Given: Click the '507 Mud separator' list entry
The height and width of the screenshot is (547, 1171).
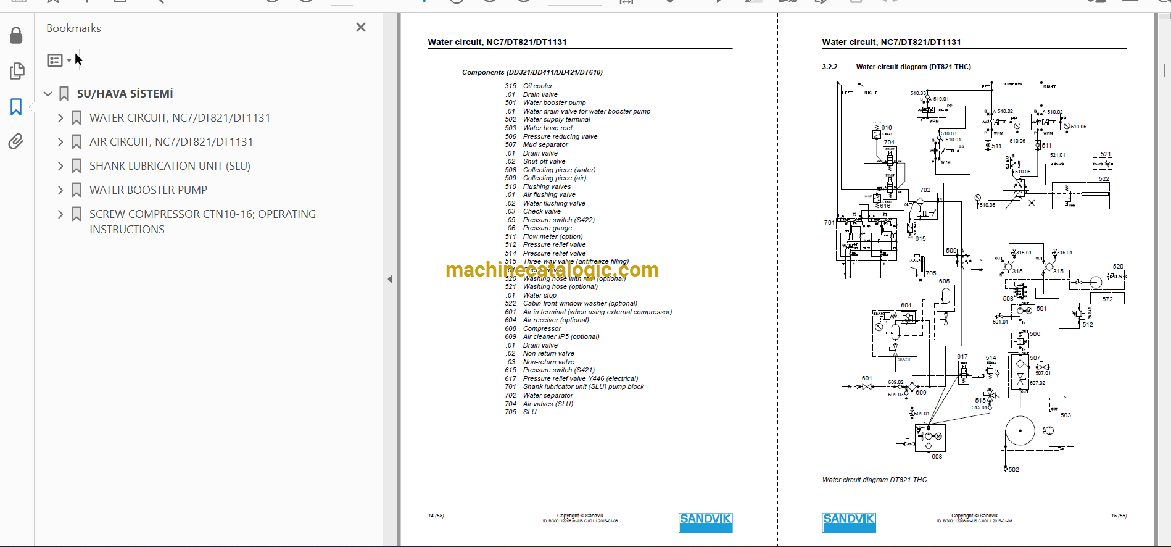Looking at the screenshot, I should [x=536, y=145].
